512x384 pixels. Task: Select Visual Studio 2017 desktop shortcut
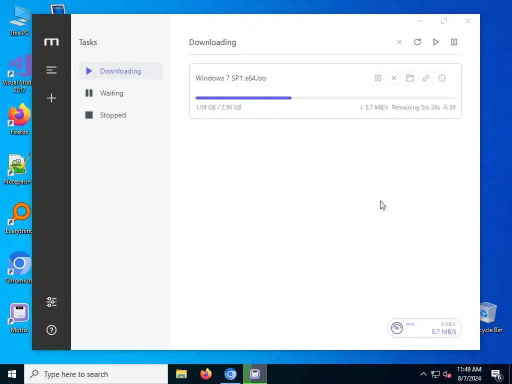pyautogui.click(x=18, y=74)
